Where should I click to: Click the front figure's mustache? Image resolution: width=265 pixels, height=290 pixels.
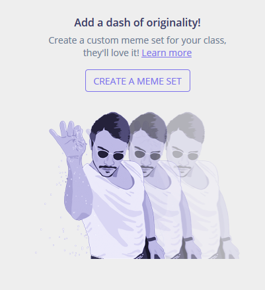(x=108, y=167)
